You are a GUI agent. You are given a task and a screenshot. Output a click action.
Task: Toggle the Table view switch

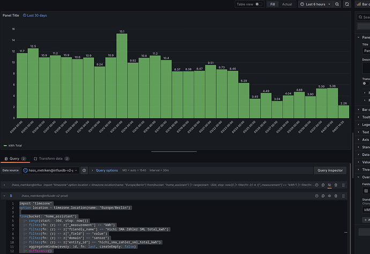[x=258, y=4]
